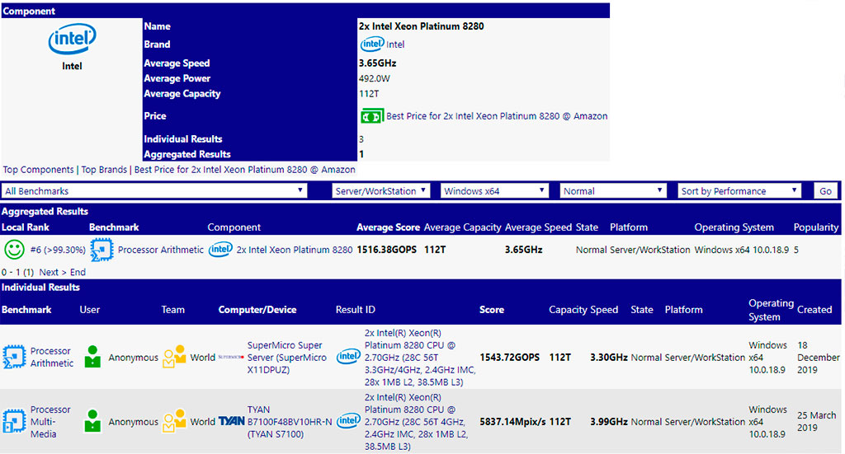Click the small Intel logo in Brand row
The width and height of the screenshot is (845, 454).
[x=372, y=44]
